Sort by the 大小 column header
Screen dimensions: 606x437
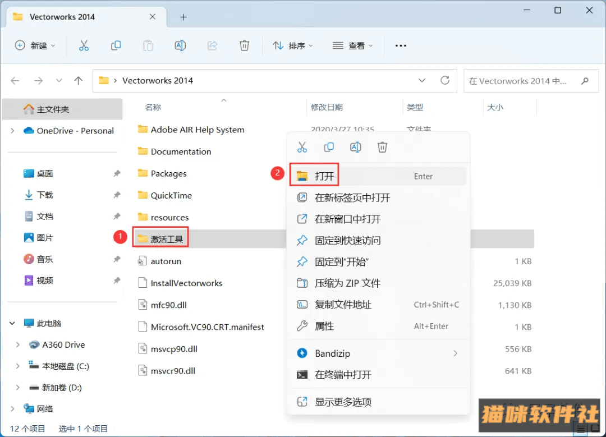point(495,107)
